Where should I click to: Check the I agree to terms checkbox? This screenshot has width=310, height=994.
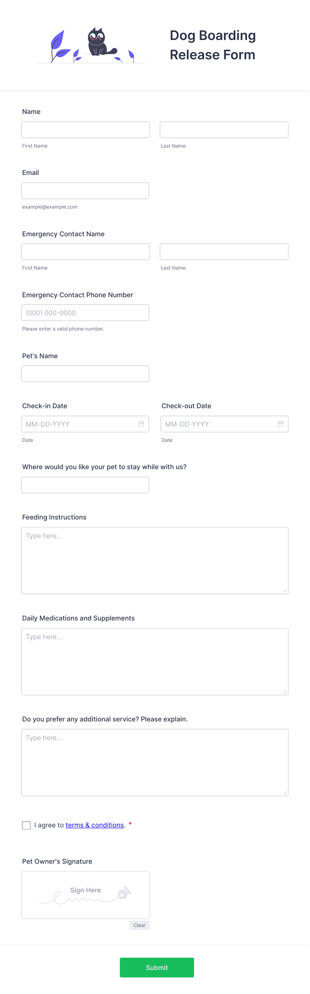click(x=26, y=825)
